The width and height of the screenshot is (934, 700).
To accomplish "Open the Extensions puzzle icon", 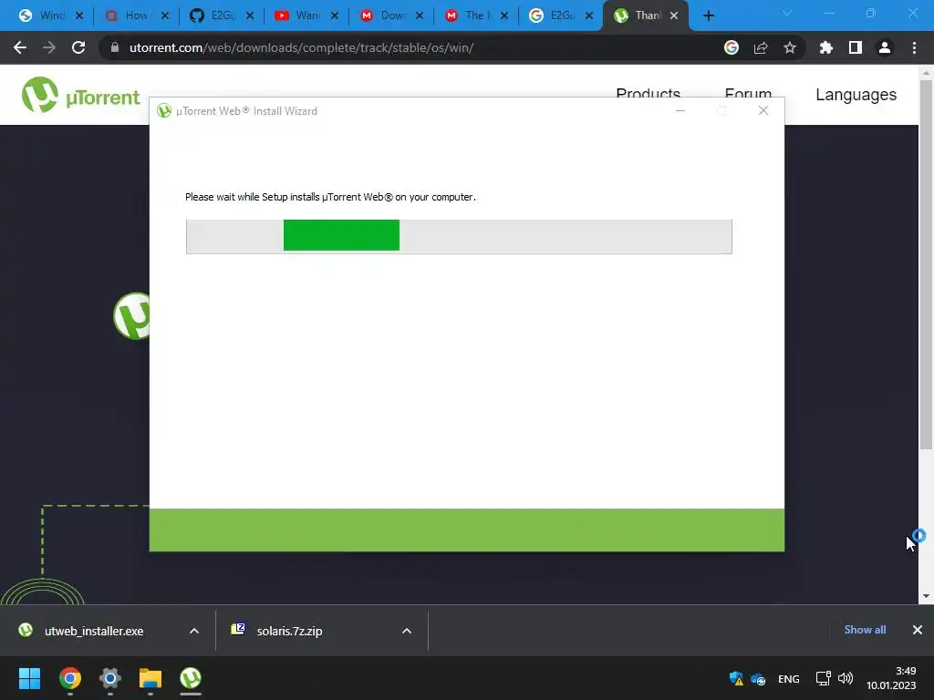I will click(x=825, y=47).
